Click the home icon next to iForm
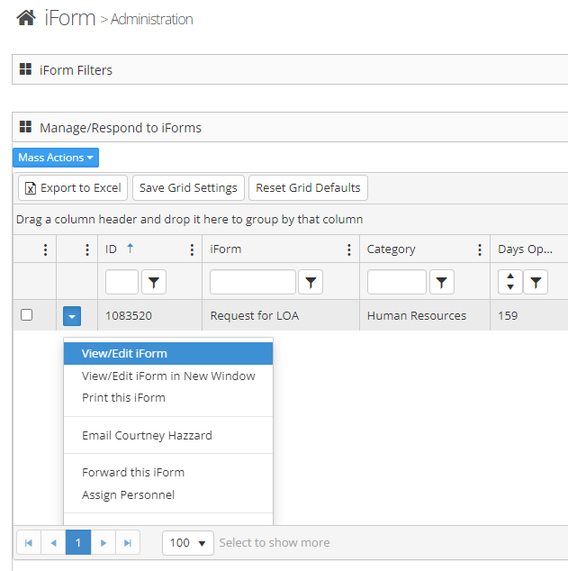This screenshot has width=568, height=571. (x=26, y=17)
